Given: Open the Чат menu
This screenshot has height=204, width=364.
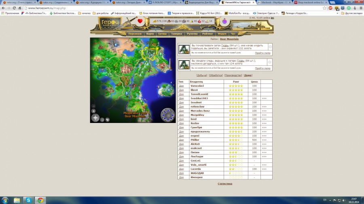Looking at the screenshot, I should pos(233,34).
